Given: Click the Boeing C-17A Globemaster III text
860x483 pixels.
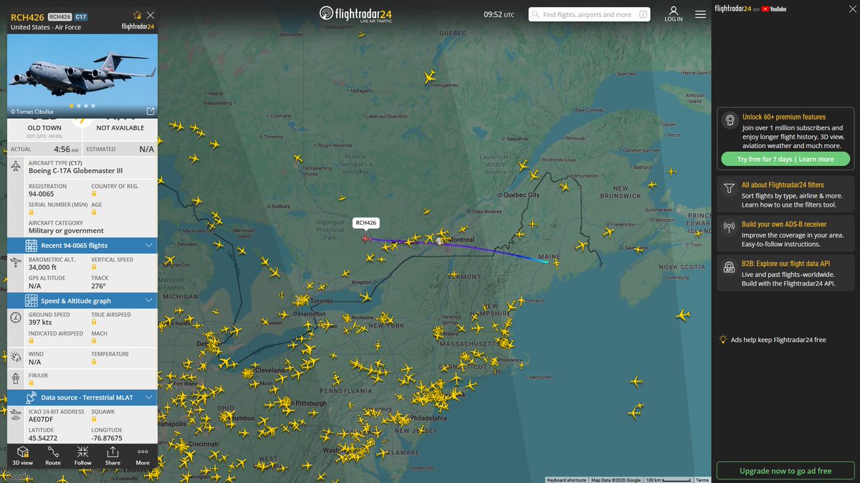Looking at the screenshot, I should (x=76, y=171).
